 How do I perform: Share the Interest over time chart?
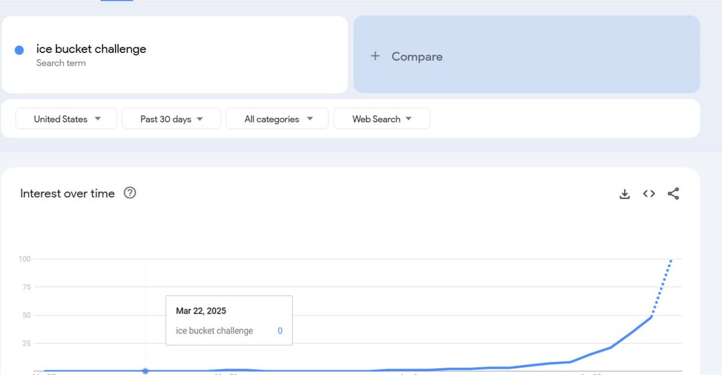point(673,194)
